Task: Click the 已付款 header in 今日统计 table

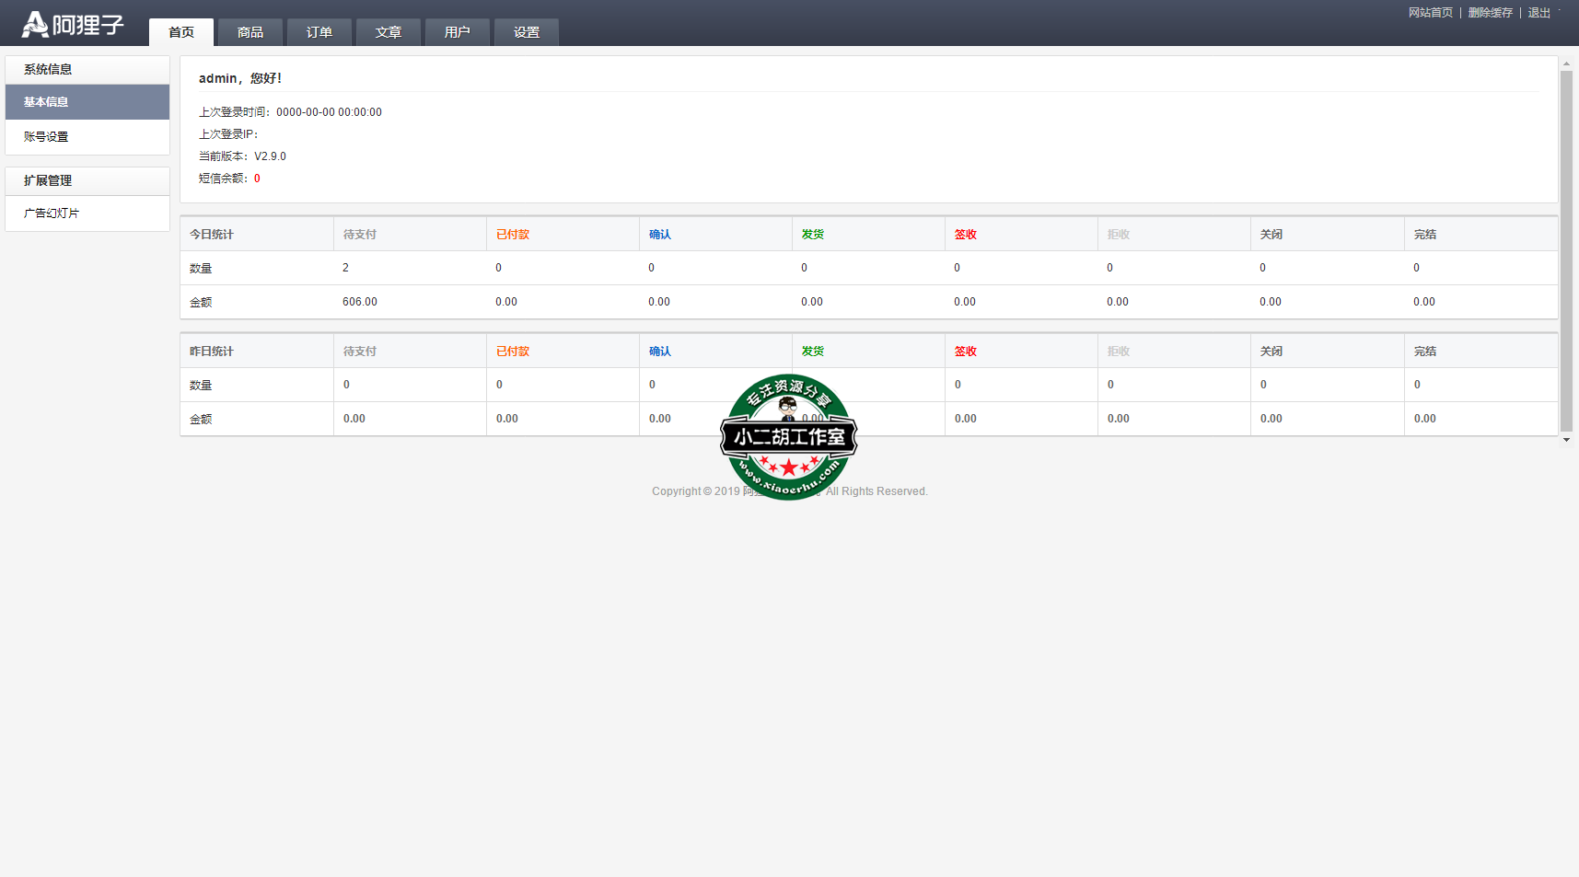Action: pos(513,235)
